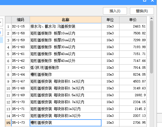Click the 名称 column header
This screenshot has width=162, height=127.
point(66,20)
